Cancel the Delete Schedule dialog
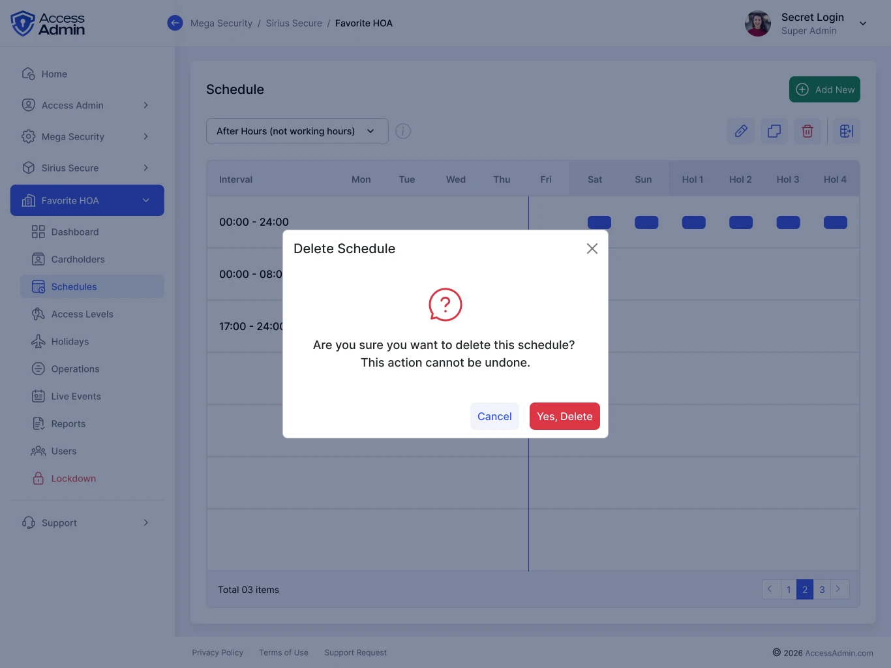Screen dimensions: 891x668 pos(494,416)
